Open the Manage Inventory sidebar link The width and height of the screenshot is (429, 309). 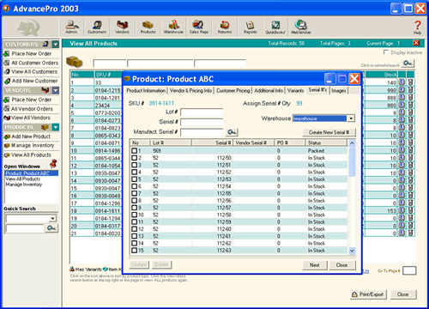(33, 145)
